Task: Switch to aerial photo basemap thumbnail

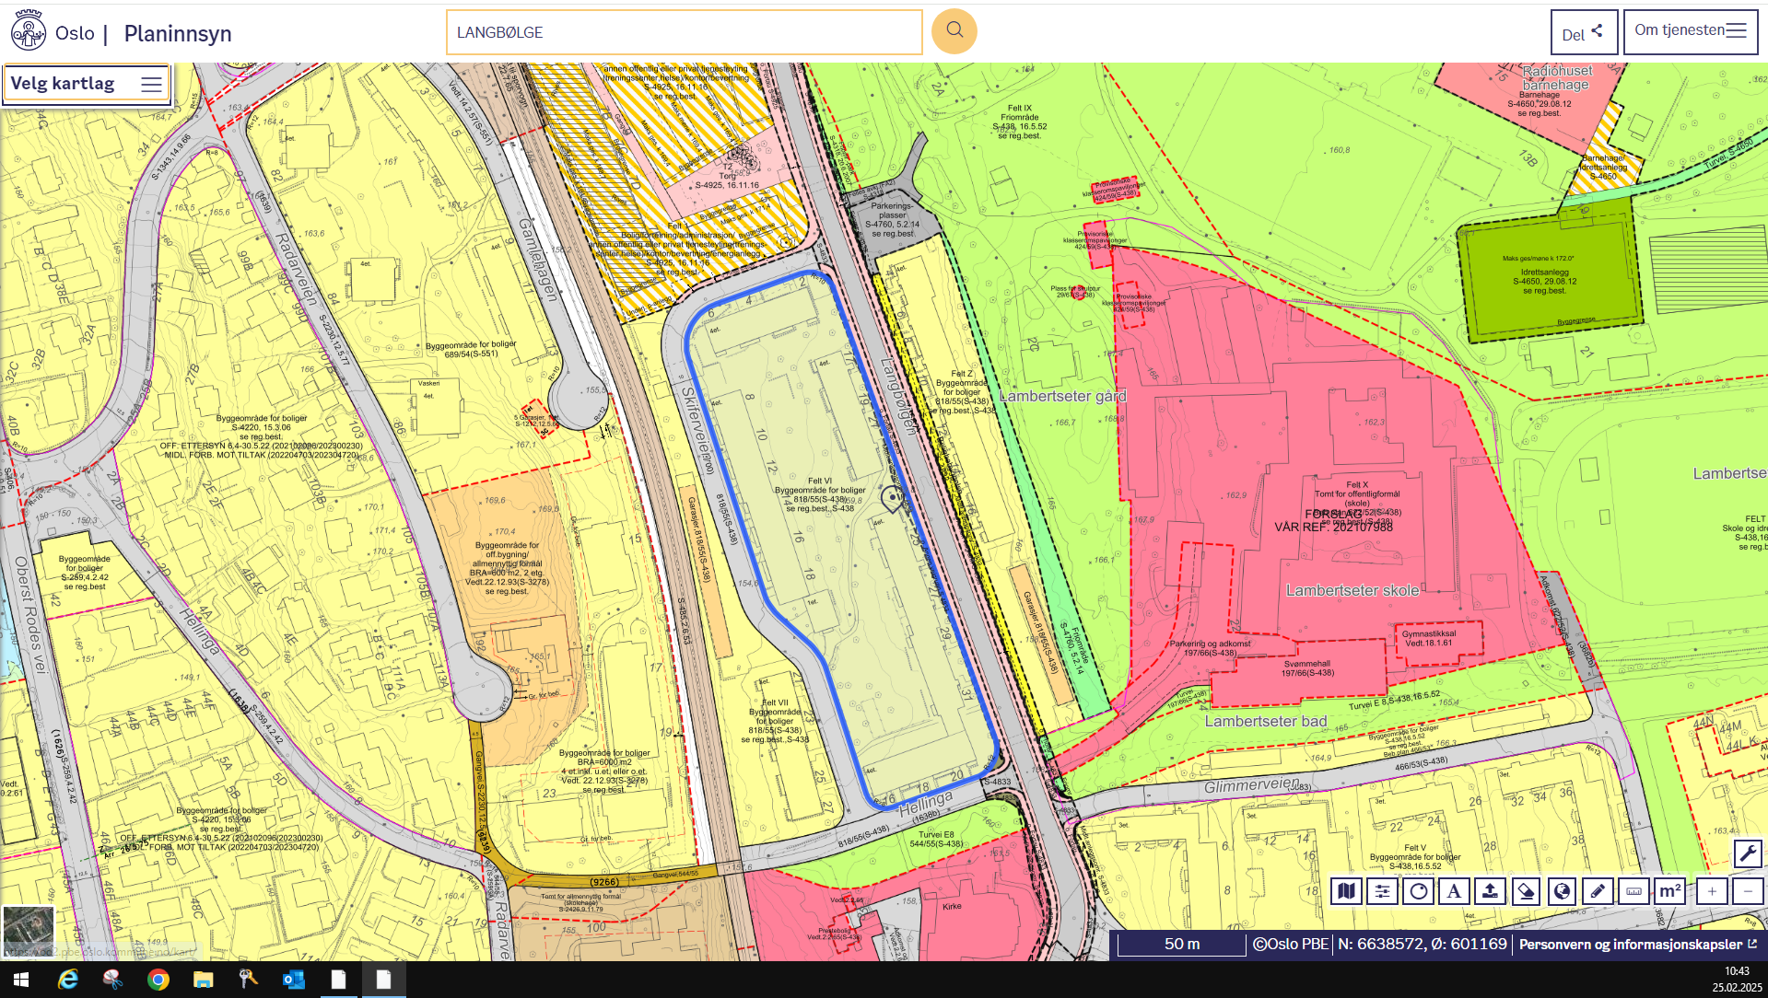Action: (x=29, y=930)
